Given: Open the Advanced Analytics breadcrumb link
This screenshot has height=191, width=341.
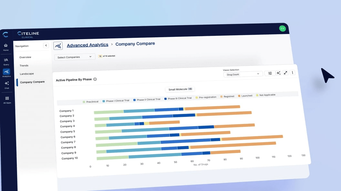Looking at the screenshot, I should pos(88,45).
